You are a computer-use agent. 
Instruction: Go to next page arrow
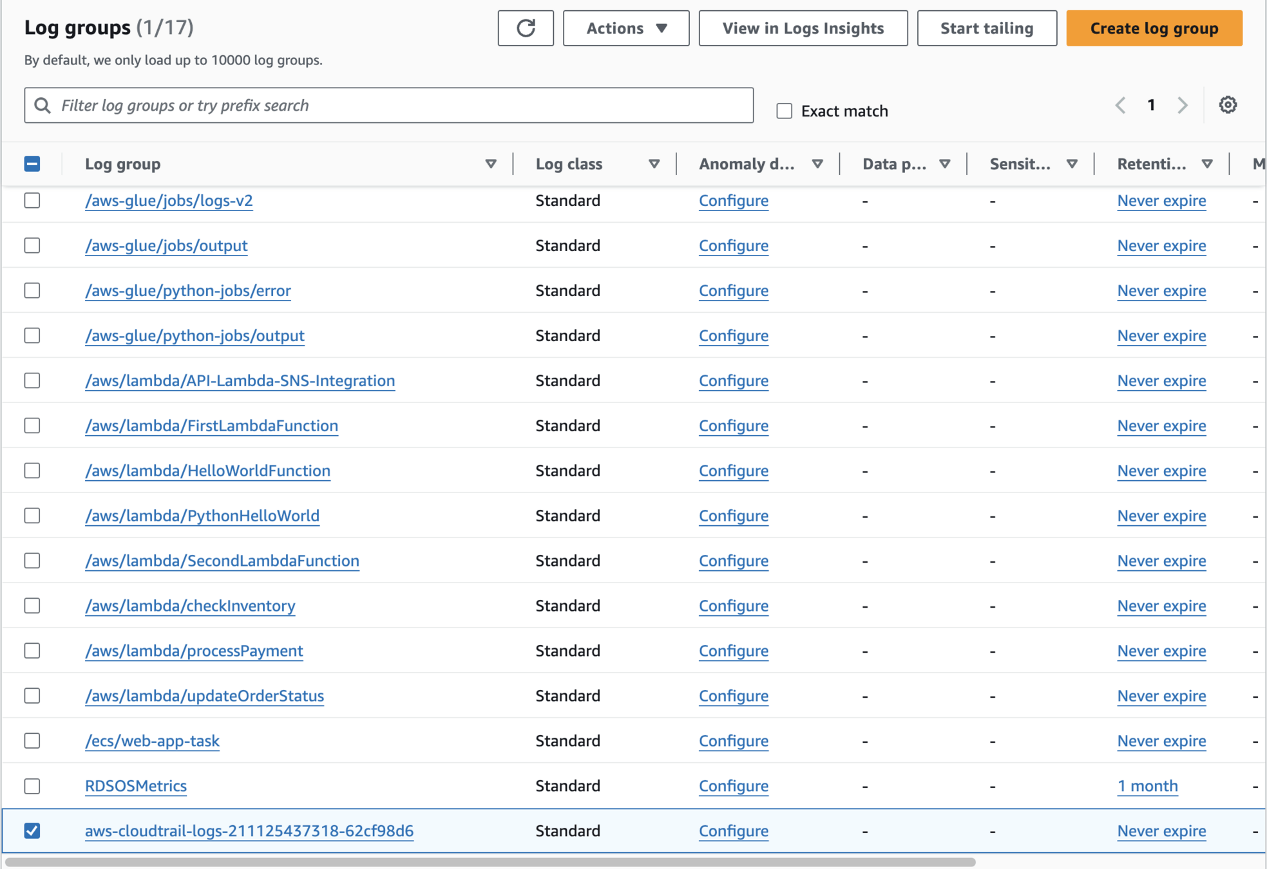1182,105
